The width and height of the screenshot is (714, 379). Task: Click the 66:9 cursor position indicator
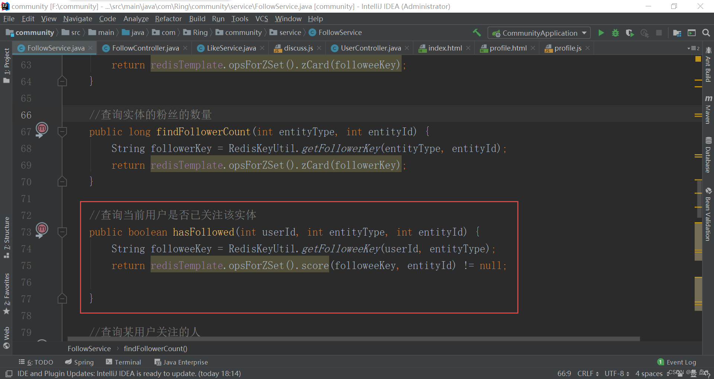(564, 373)
